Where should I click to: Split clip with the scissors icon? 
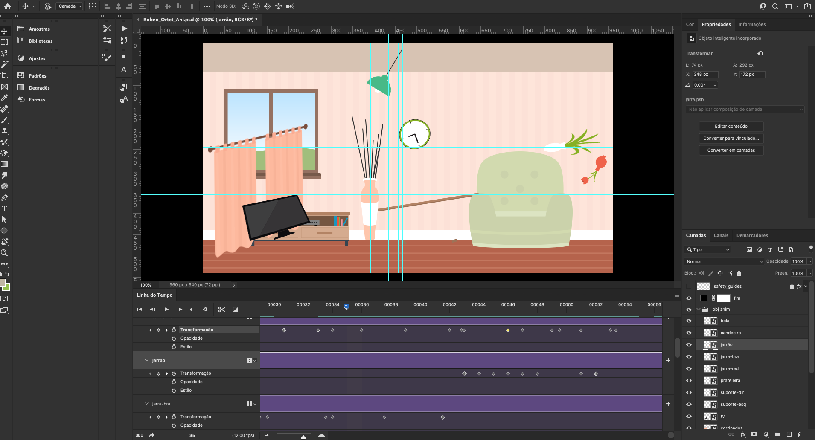click(221, 310)
